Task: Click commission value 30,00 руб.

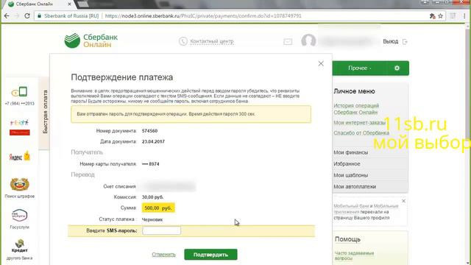Action: coord(152,197)
